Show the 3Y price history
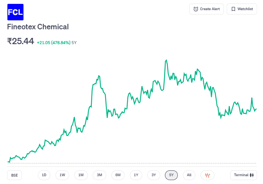 tap(154, 175)
